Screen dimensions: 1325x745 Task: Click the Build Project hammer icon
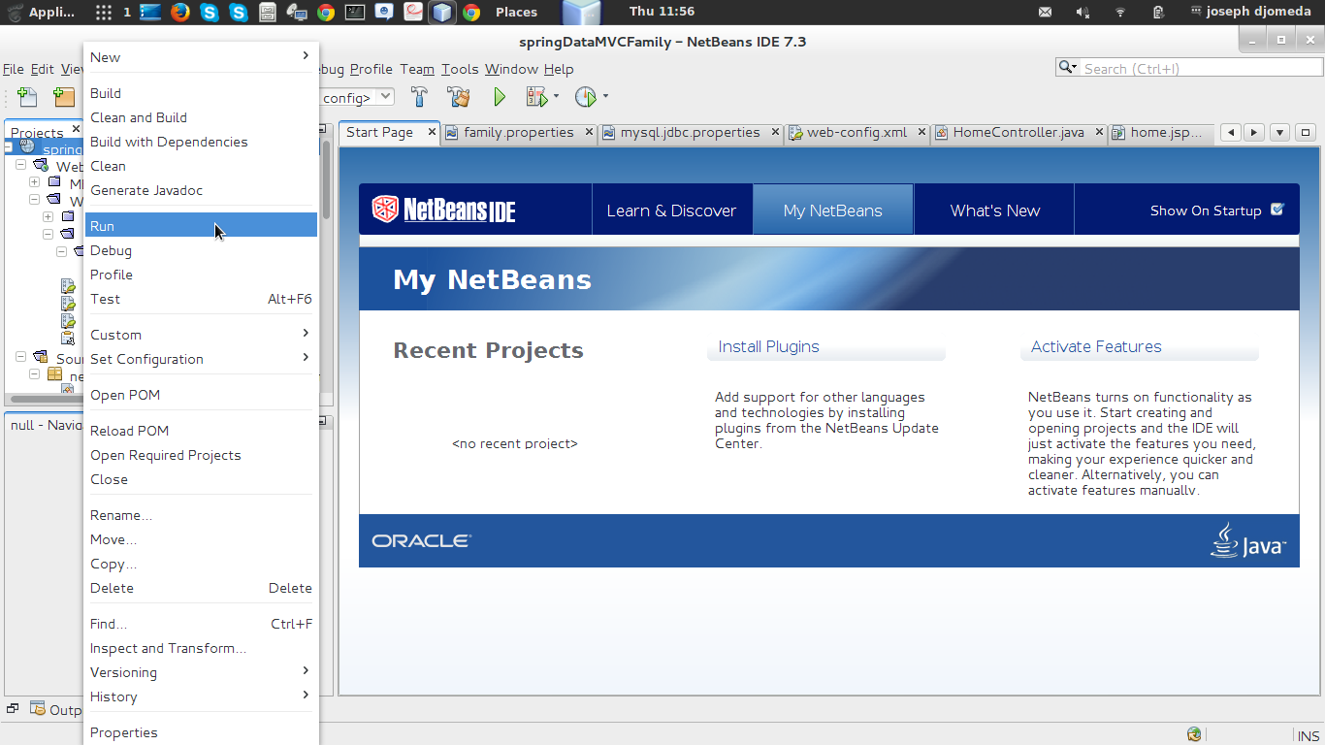pos(419,97)
